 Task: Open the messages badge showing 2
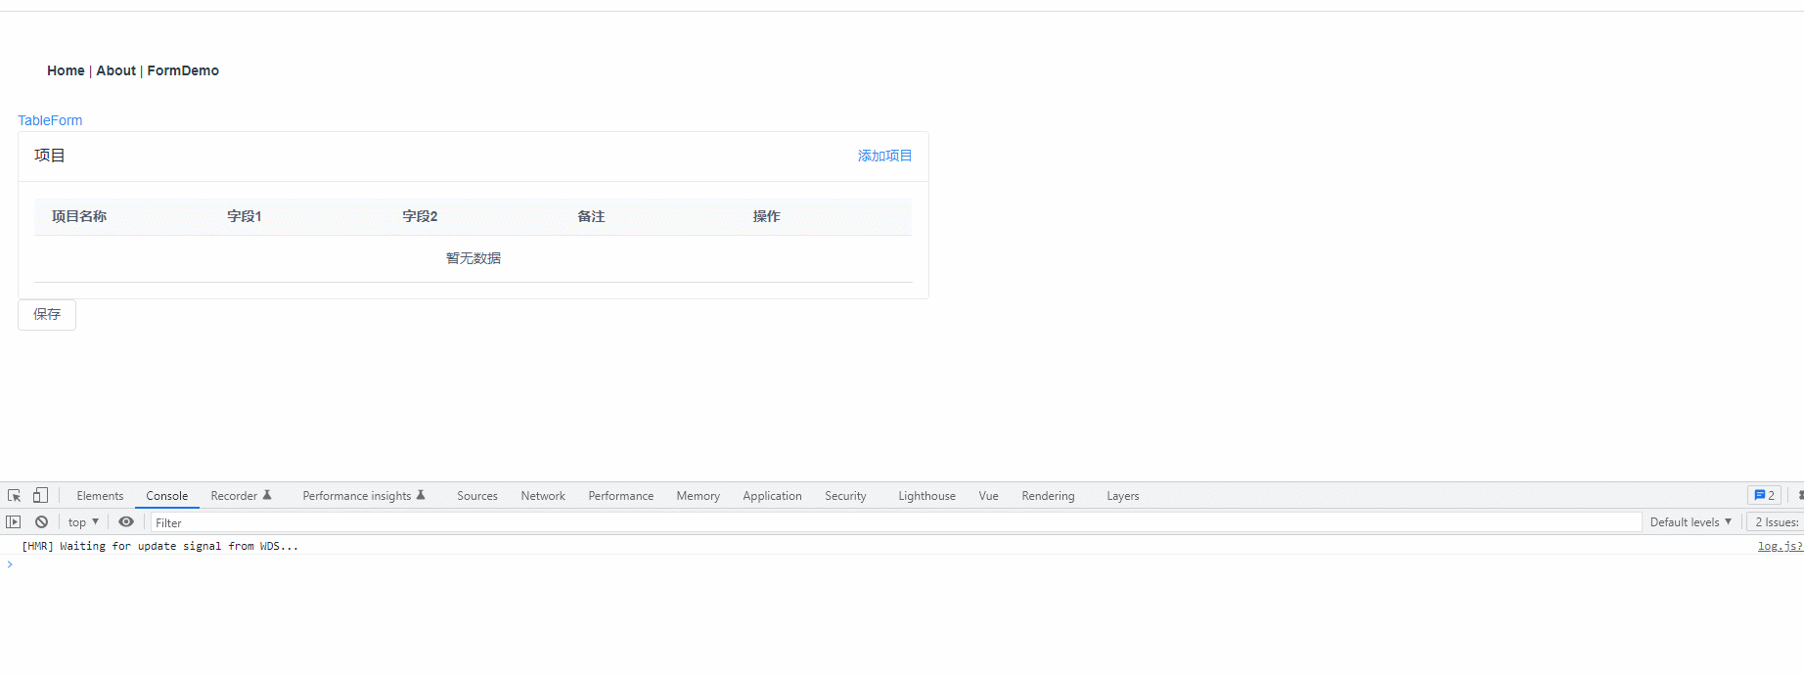point(1764,495)
